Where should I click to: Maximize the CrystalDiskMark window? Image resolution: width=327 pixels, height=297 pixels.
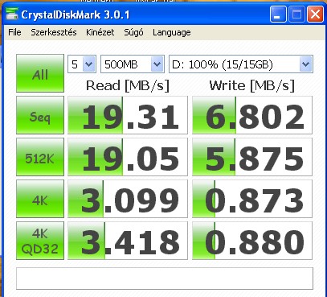click(x=296, y=14)
